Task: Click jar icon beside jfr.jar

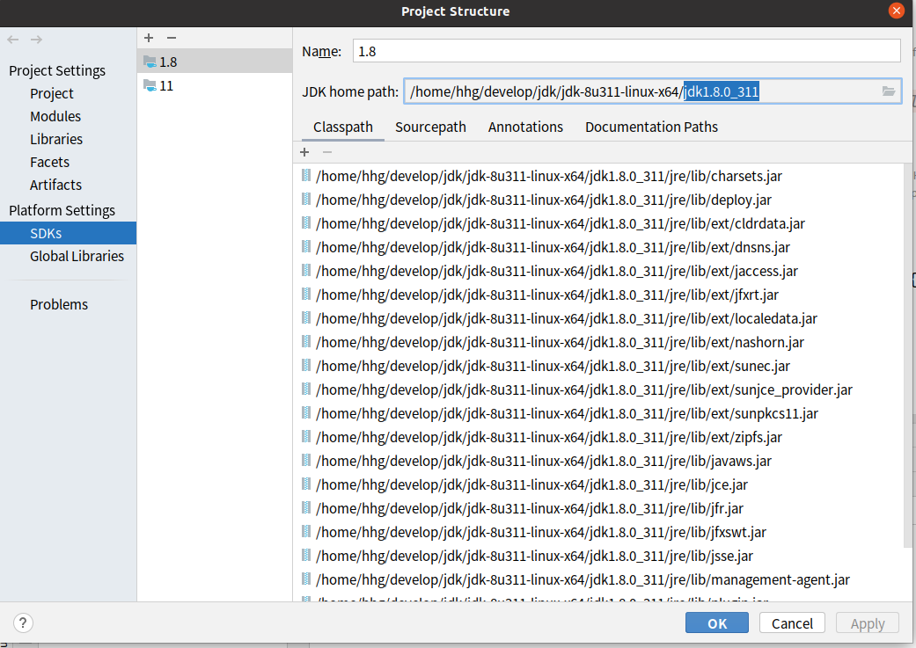Action: pyautogui.click(x=306, y=508)
